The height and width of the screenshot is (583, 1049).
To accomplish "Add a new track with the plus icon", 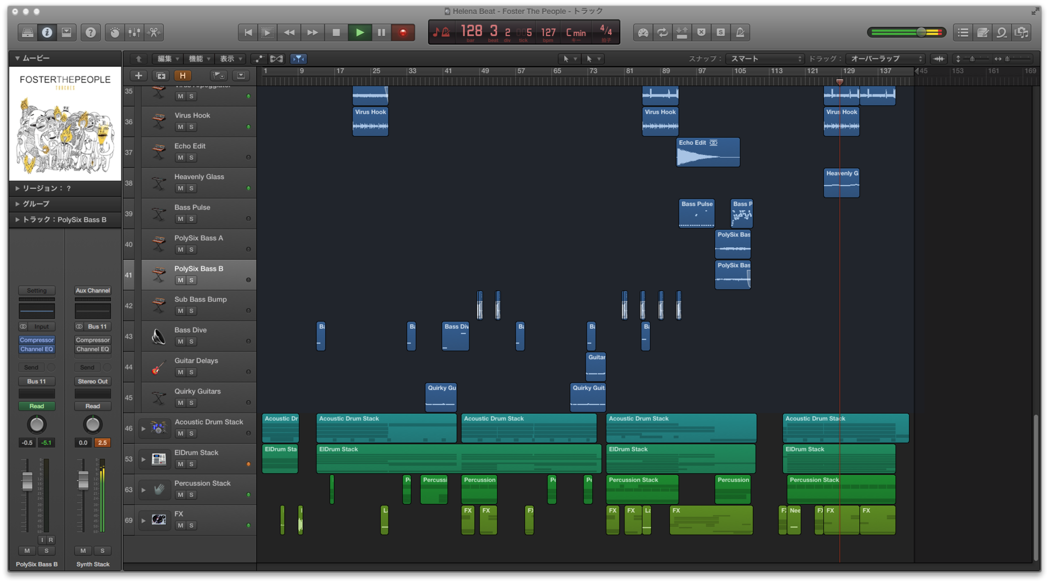I will coord(138,76).
